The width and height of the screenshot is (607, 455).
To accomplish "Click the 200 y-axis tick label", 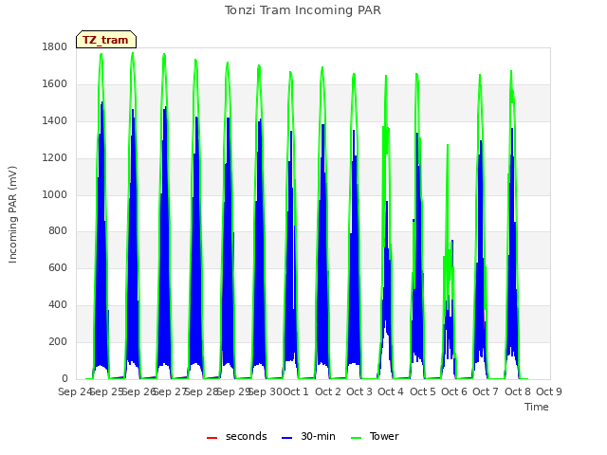I will [x=58, y=341].
